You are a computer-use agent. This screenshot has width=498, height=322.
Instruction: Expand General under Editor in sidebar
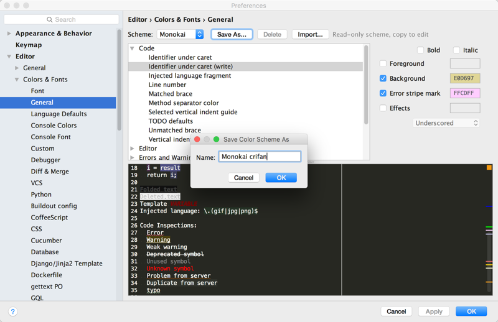(17, 68)
